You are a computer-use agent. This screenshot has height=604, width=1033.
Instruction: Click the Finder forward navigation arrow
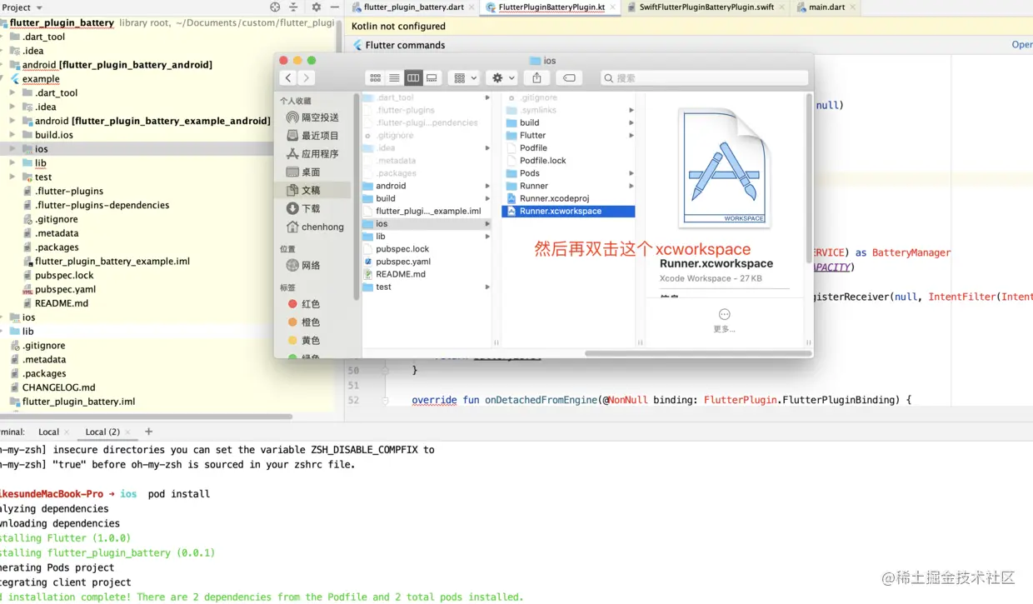(x=306, y=77)
